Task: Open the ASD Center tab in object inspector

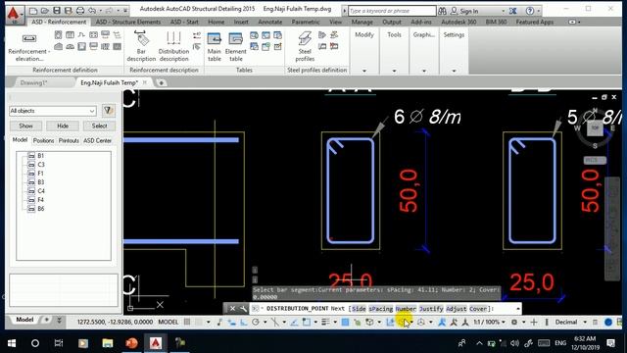Action: coord(97,140)
